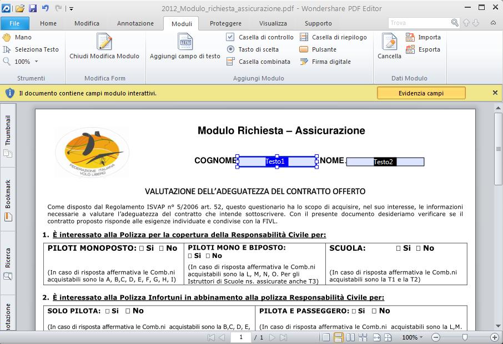The width and height of the screenshot is (503, 344).
Task: Insert a Casella di controllo form field
Action: click(259, 37)
